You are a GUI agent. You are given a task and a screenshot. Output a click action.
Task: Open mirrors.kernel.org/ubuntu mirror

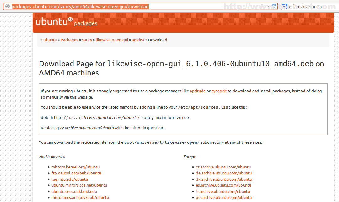tap(75, 167)
